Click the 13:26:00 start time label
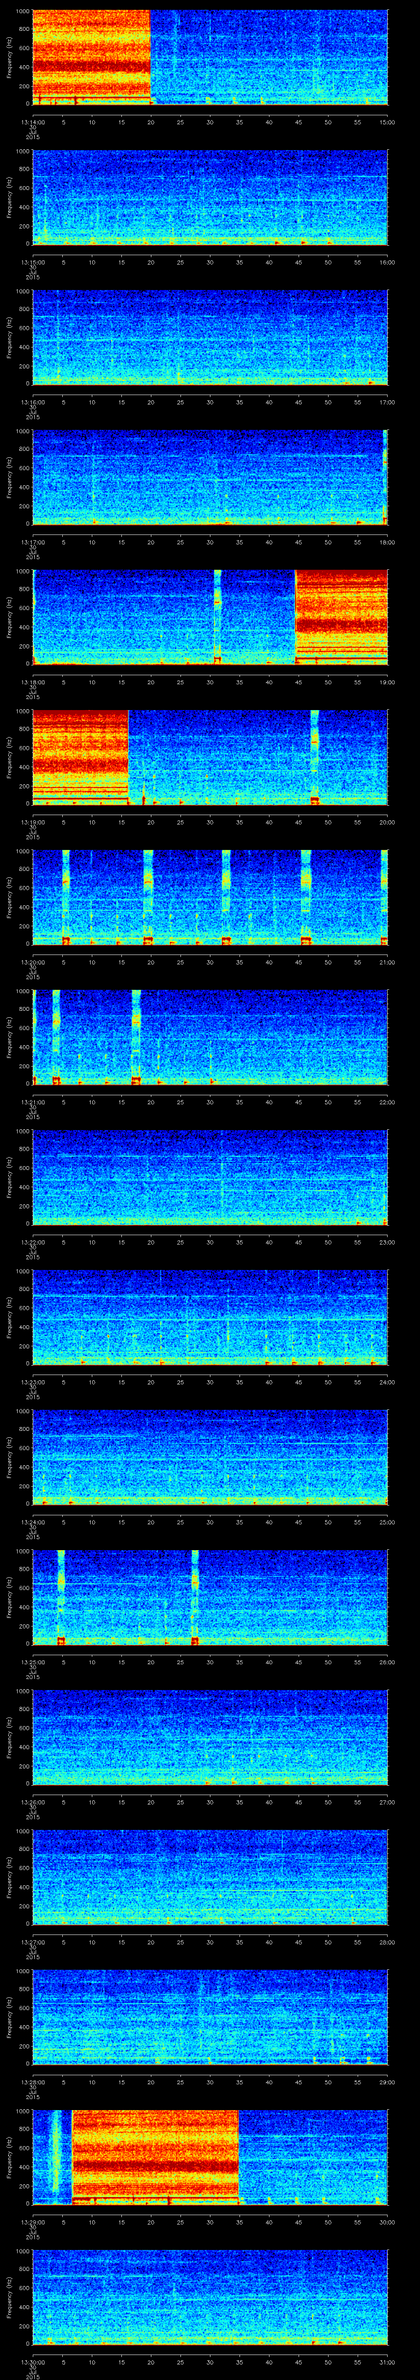 (x=32, y=1802)
